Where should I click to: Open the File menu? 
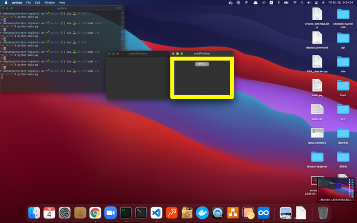[28, 3]
